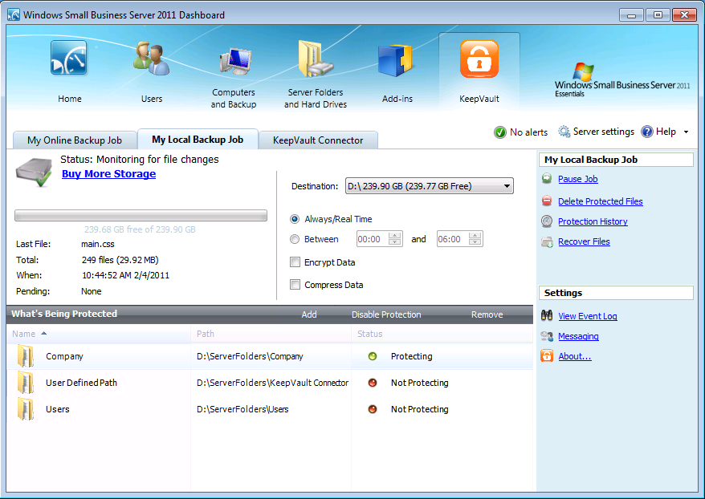Screen dimensions: 705x499
Task: Click Remove in the protected bar
Action: (x=487, y=314)
